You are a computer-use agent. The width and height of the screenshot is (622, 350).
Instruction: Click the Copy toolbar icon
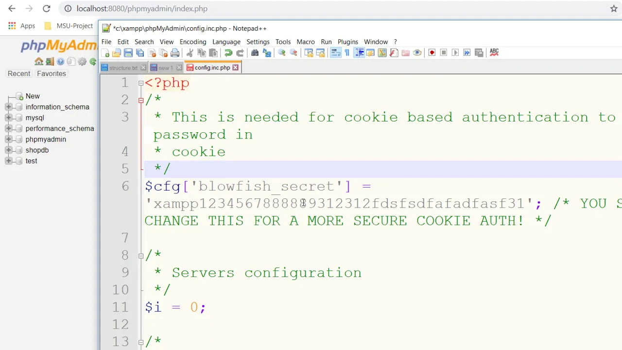coord(202,52)
